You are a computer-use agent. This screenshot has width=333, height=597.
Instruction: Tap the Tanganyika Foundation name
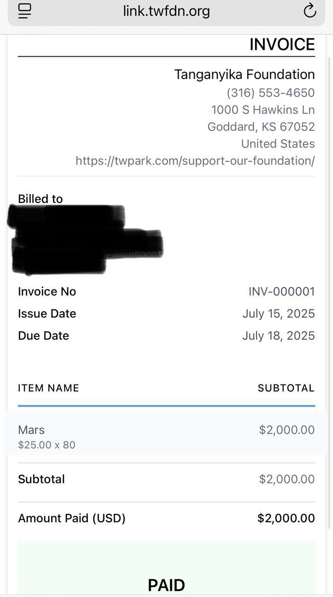click(x=245, y=75)
